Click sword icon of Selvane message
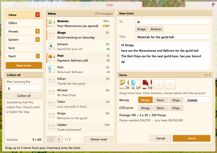This screenshot has height=153, width=217. point(51,46)
